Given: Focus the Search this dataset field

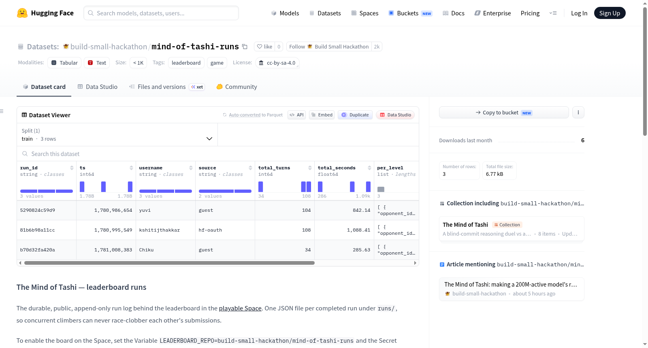Looking at the screenshot, I should (x=218, y=154).
